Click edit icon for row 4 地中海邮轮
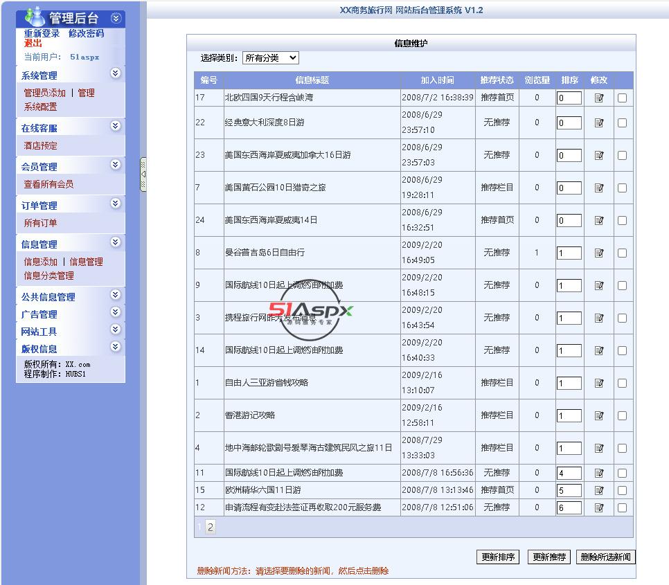The image size is (669, 585). click(x=599, y=448)
